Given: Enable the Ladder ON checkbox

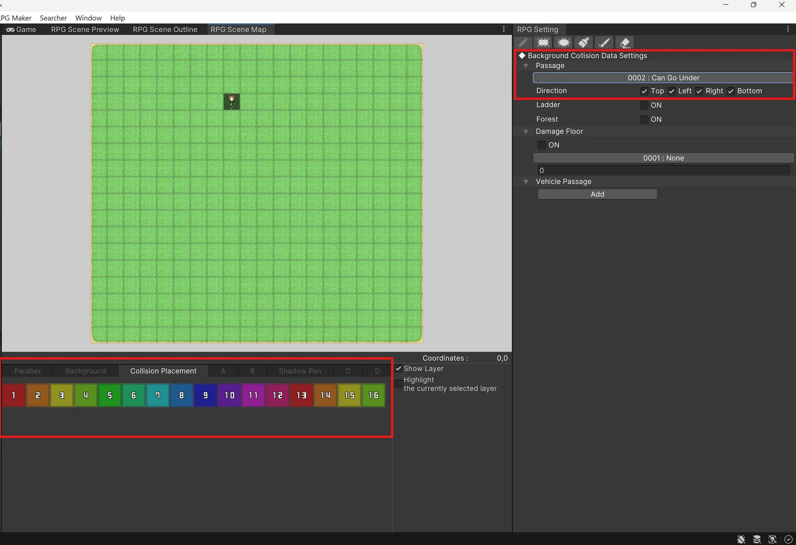Looking at the screenshot, I should click(644, 105).
